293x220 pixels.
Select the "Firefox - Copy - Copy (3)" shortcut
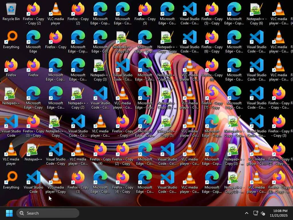pos(279,126)
